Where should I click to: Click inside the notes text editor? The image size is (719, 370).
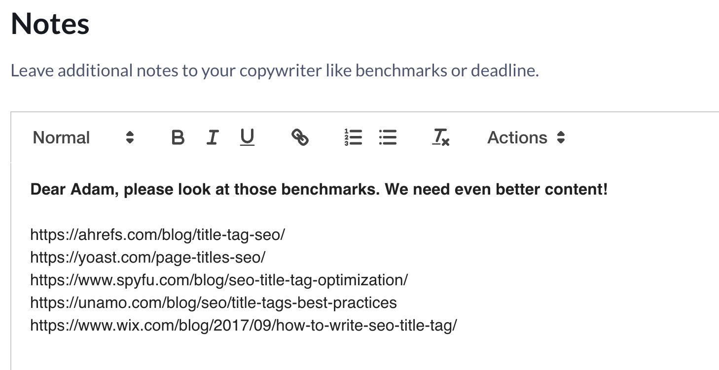[345, 345]
